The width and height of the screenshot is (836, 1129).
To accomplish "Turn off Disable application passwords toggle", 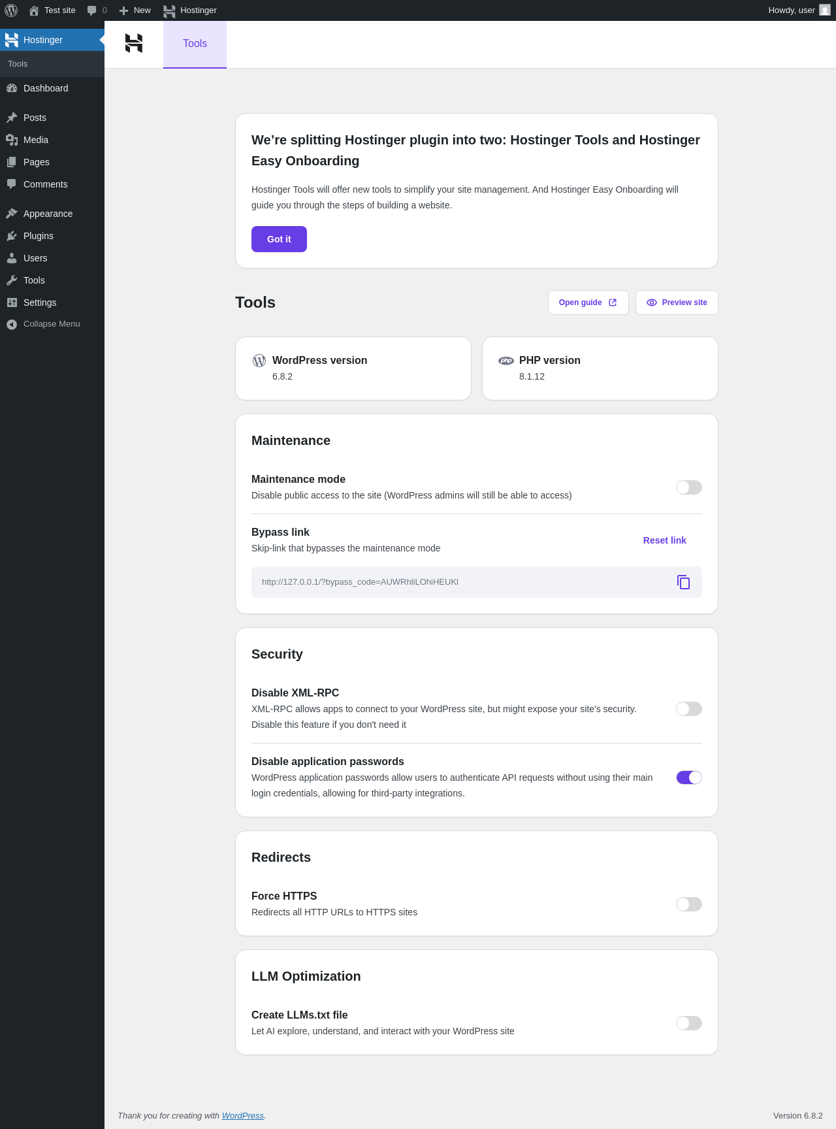I will [x=689, y=777].
